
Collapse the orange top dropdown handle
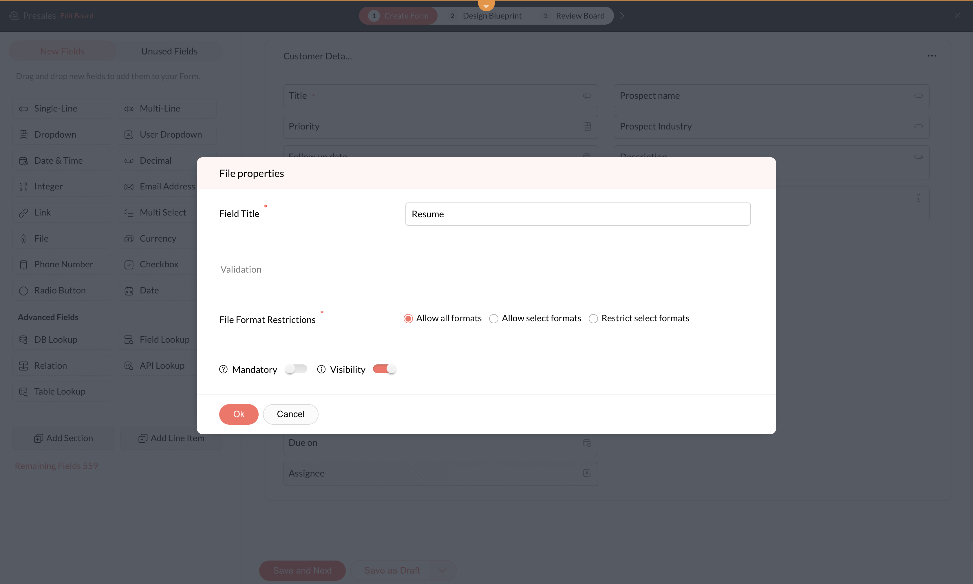(x=486, y=5)
